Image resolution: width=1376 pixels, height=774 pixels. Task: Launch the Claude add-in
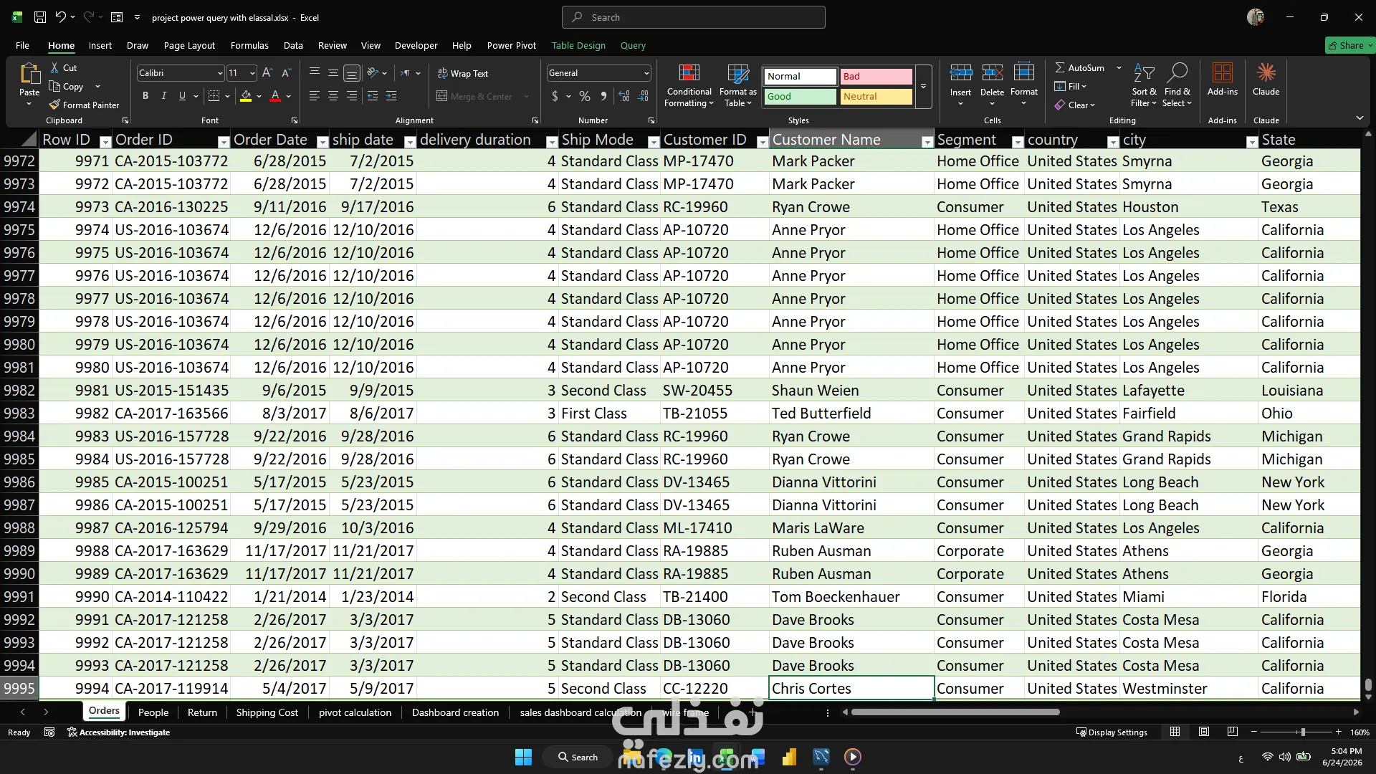(1266, 79)
